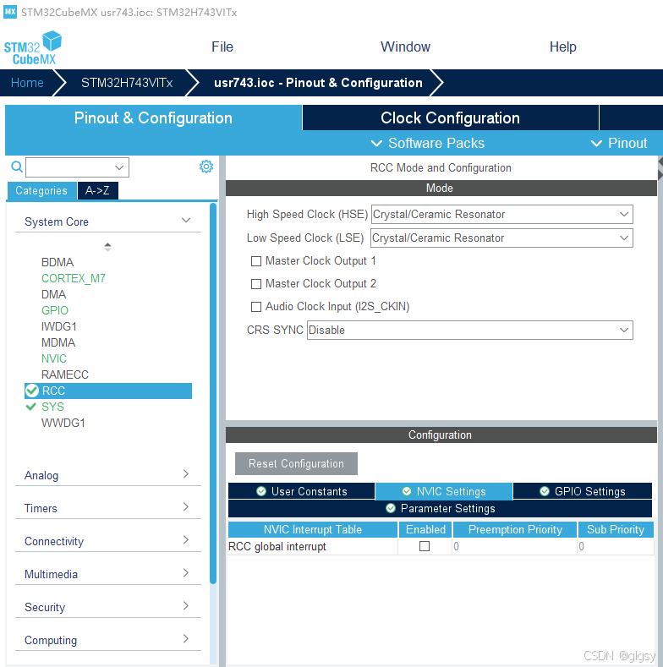
Task: Open the peripheral search combo box arrow
Action: 119,167
